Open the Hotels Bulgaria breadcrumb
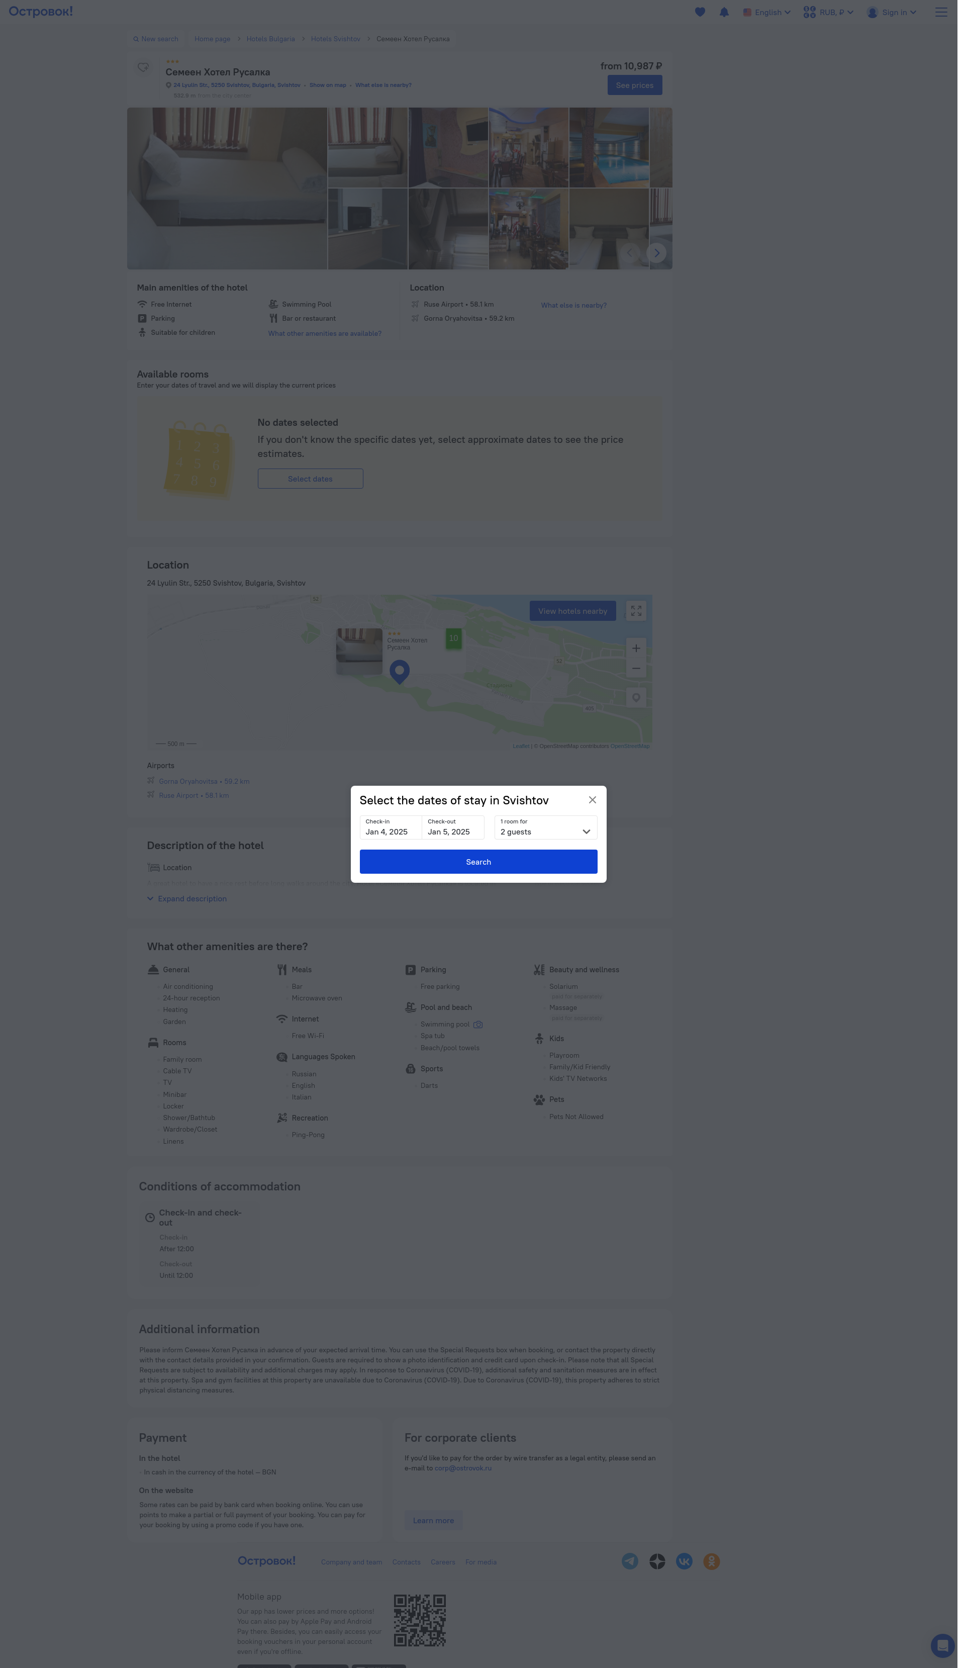This screenshot has width=965, height=1668. [270, 39]
